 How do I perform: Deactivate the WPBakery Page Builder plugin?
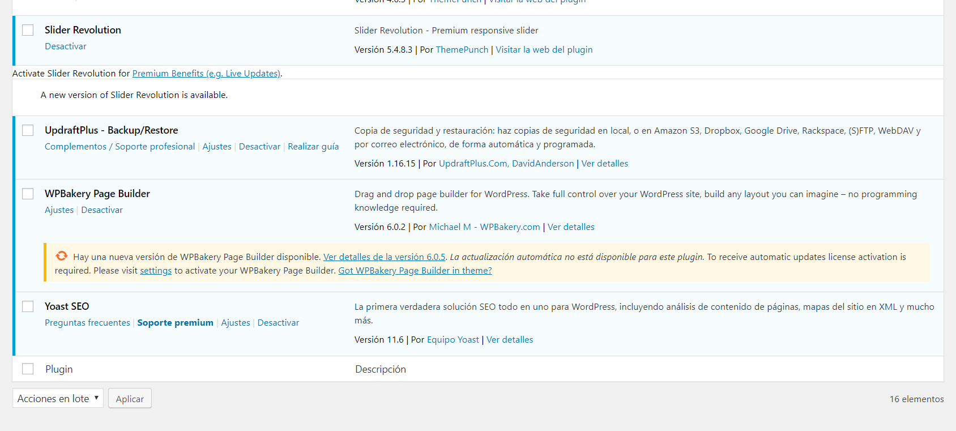point(102,210)
